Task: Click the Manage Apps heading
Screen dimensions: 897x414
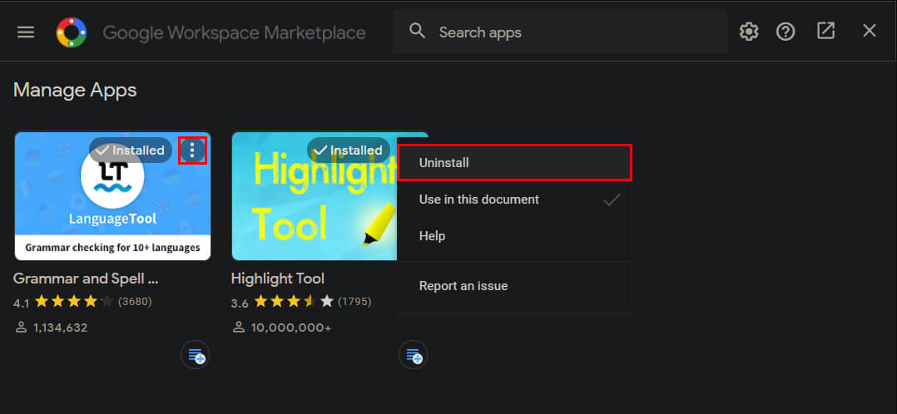Action: 75,90
